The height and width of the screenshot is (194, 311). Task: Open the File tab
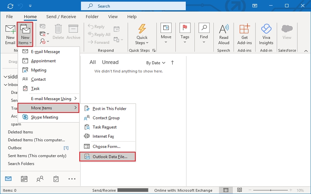[9, 17]
